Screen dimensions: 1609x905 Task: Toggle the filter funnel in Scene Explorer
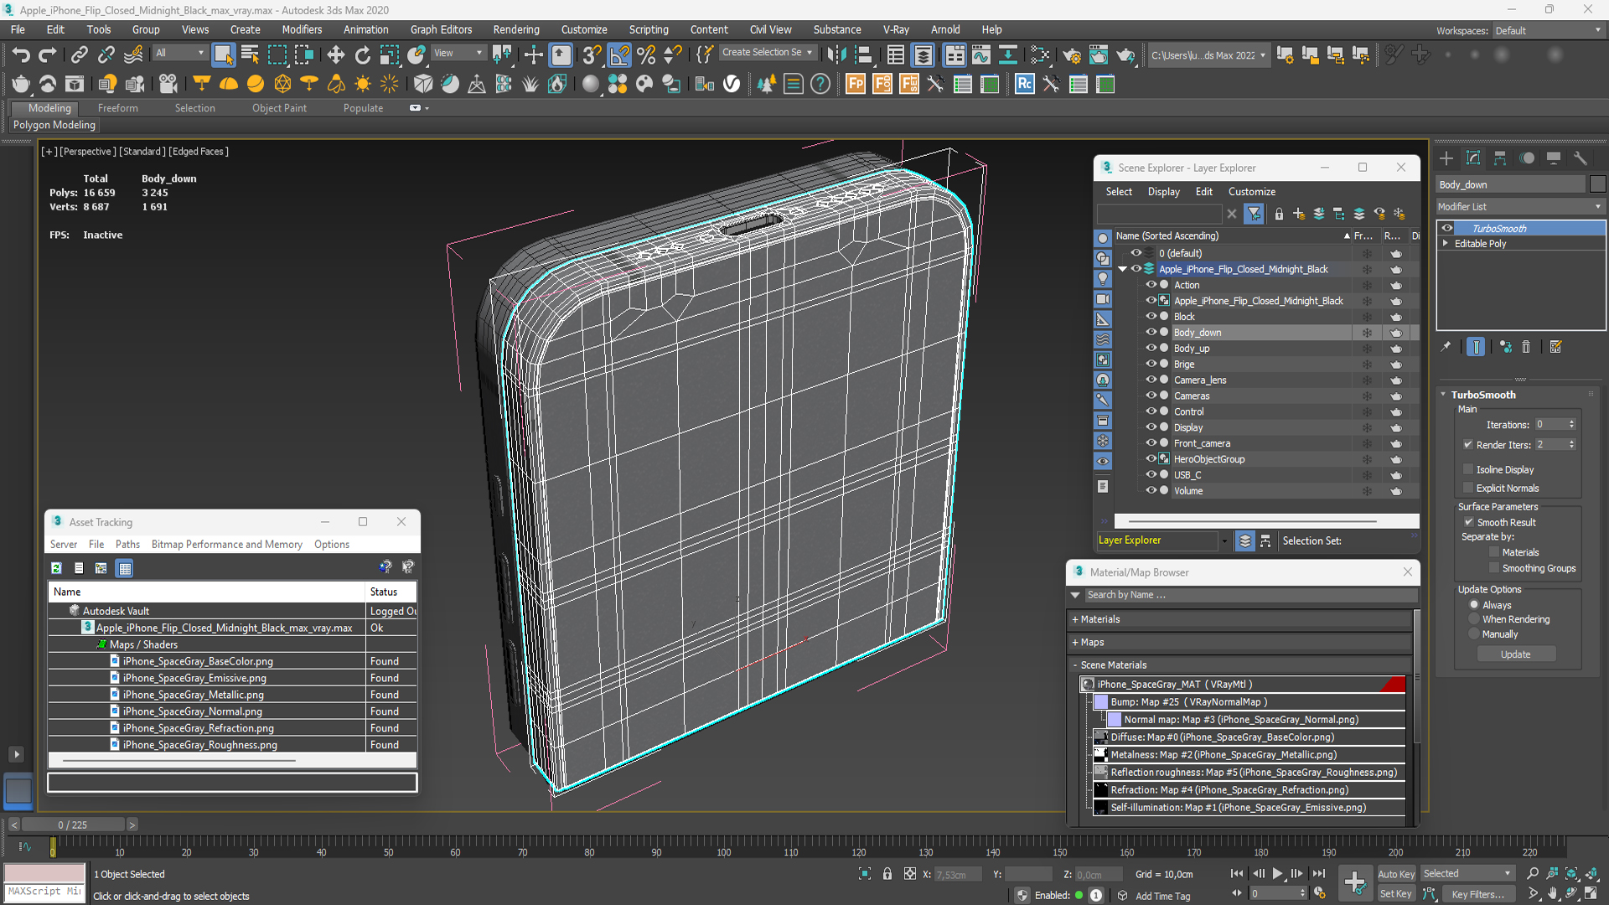1254,214
